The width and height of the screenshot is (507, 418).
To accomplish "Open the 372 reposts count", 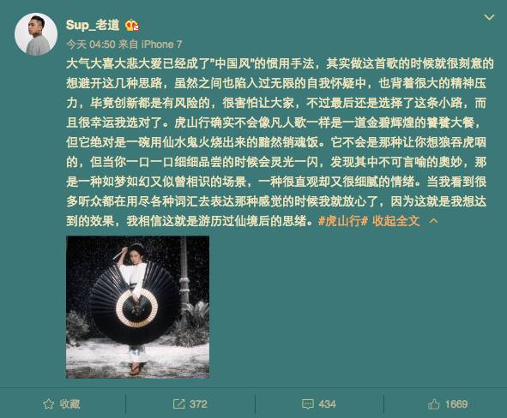I will coord(198,404).
